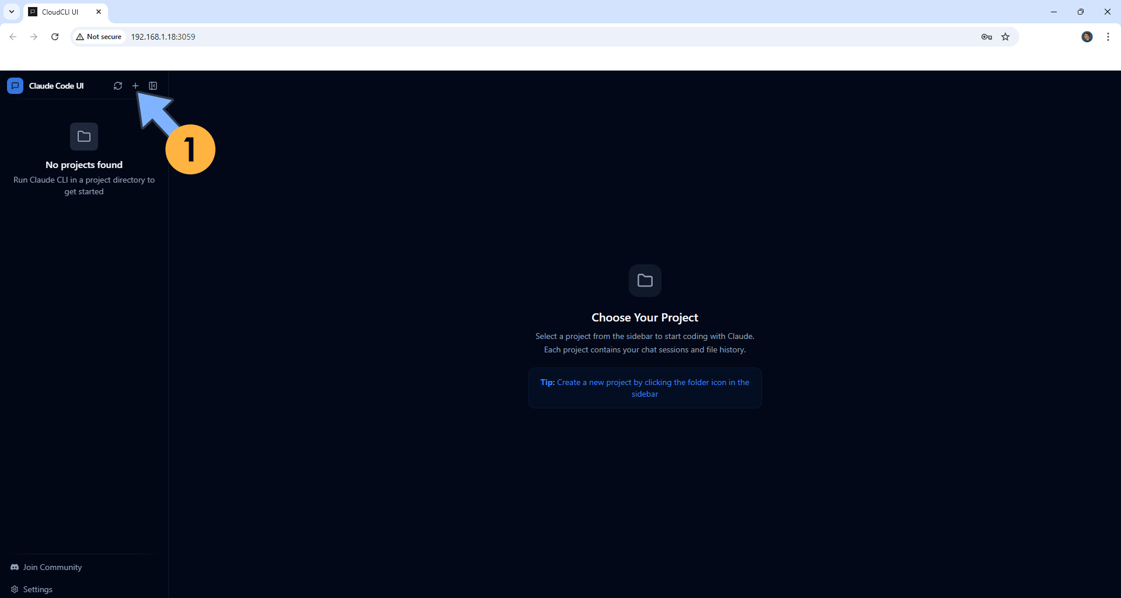
Task: Open the tab search dropdown arrow
Action: click(11, 11)
